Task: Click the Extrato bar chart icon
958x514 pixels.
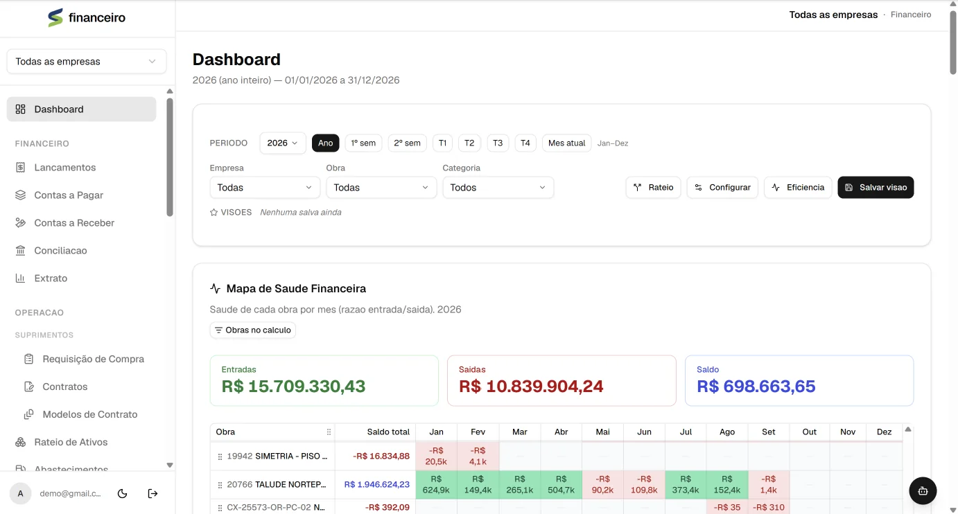Action: (21, 278)
